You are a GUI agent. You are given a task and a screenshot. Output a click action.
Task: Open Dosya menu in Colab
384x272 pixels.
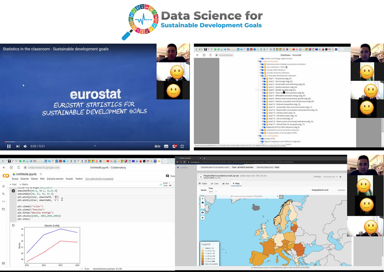(x=15, y=179)
